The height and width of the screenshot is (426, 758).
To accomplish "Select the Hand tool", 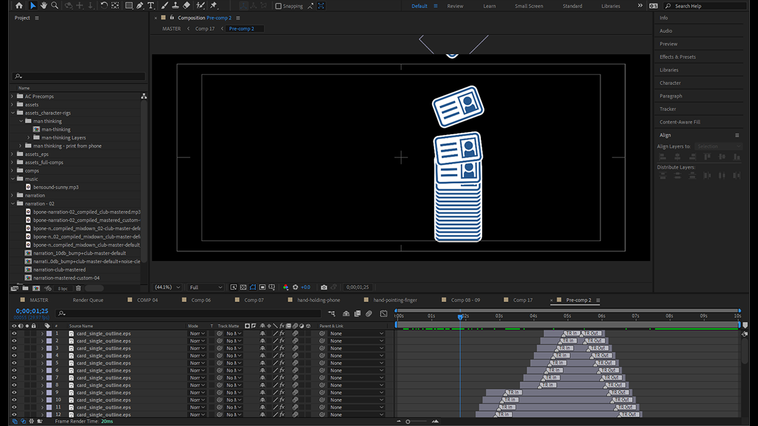I will [x=44, y=6].
